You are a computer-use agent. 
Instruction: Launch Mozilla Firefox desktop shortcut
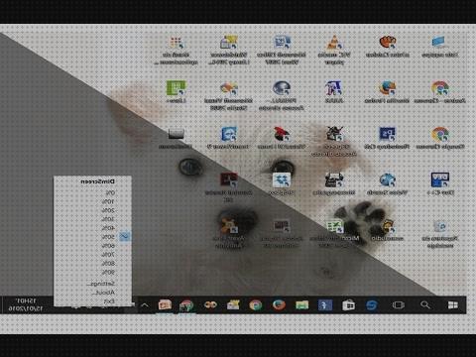(387, 92)
